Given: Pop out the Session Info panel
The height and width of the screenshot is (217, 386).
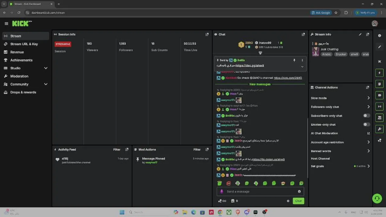Looking at the screenshot, I should tap(207, 34).
